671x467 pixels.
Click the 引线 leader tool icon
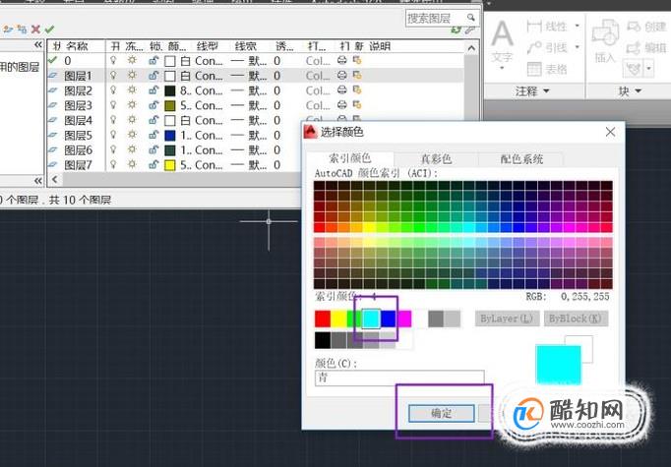pos(534,47)
